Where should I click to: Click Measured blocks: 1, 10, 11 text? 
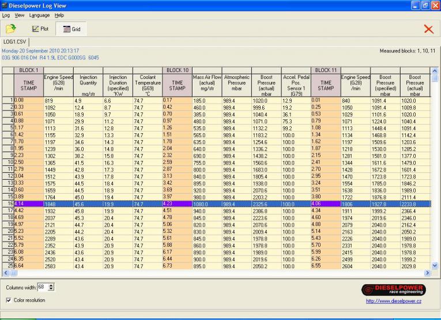coord(407,51)
